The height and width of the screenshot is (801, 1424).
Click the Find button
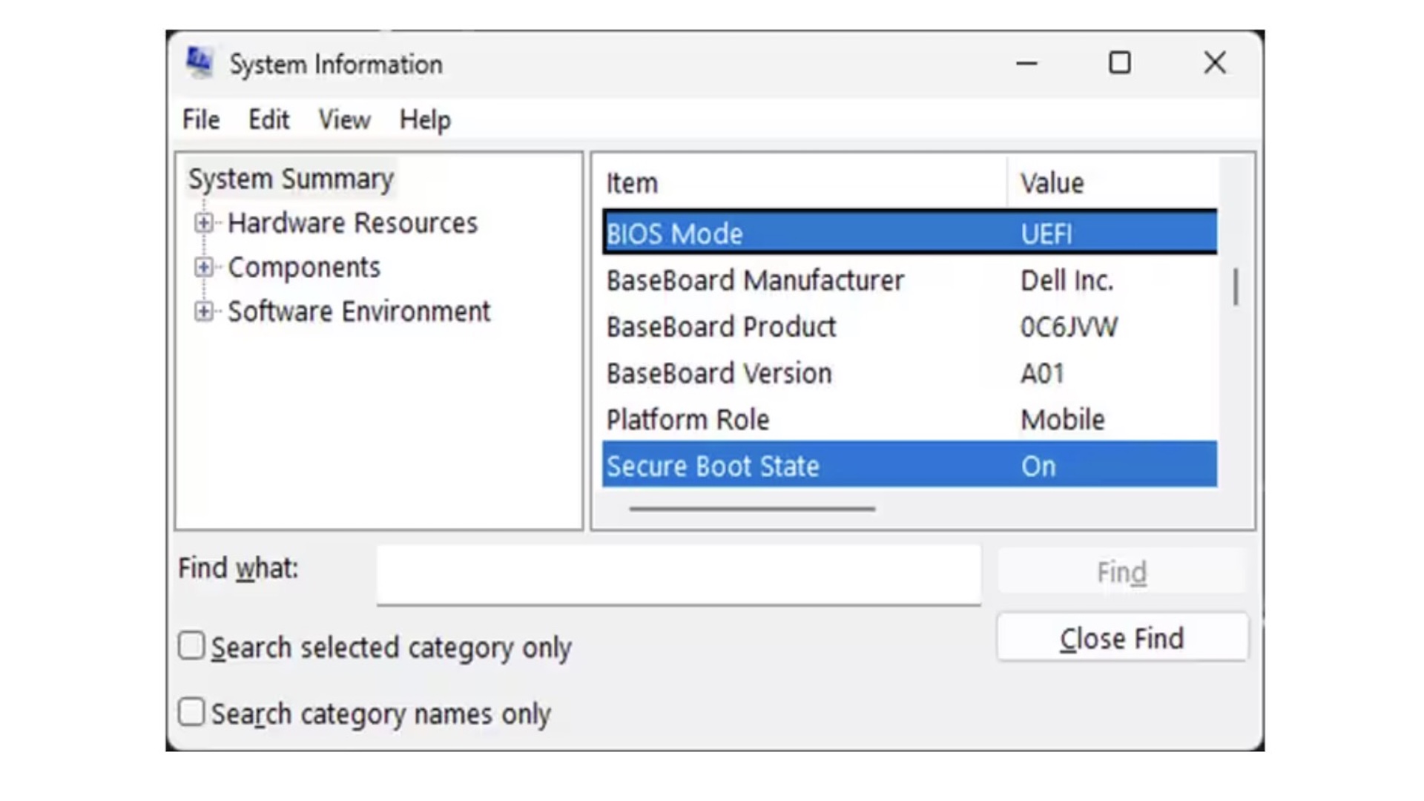[1121, 572]
